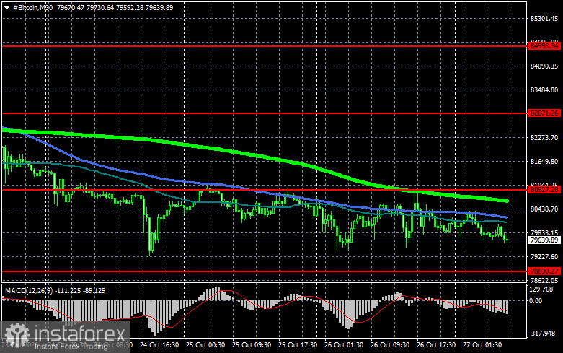Select the time label 26 Oct 17:30
This screenshot has width=563, height=353.
point(436,345)
